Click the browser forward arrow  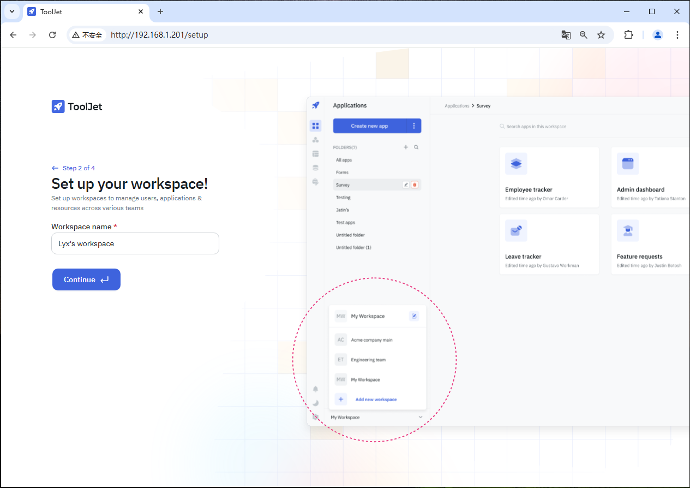[x=33, y=35]
